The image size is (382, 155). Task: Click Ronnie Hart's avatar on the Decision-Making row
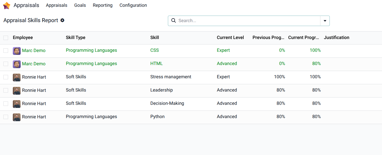[x=17, y=104]
